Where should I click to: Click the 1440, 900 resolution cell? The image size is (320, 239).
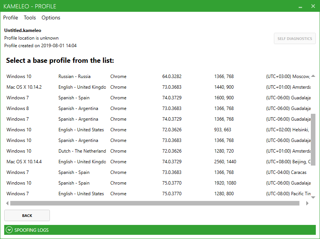224,87
